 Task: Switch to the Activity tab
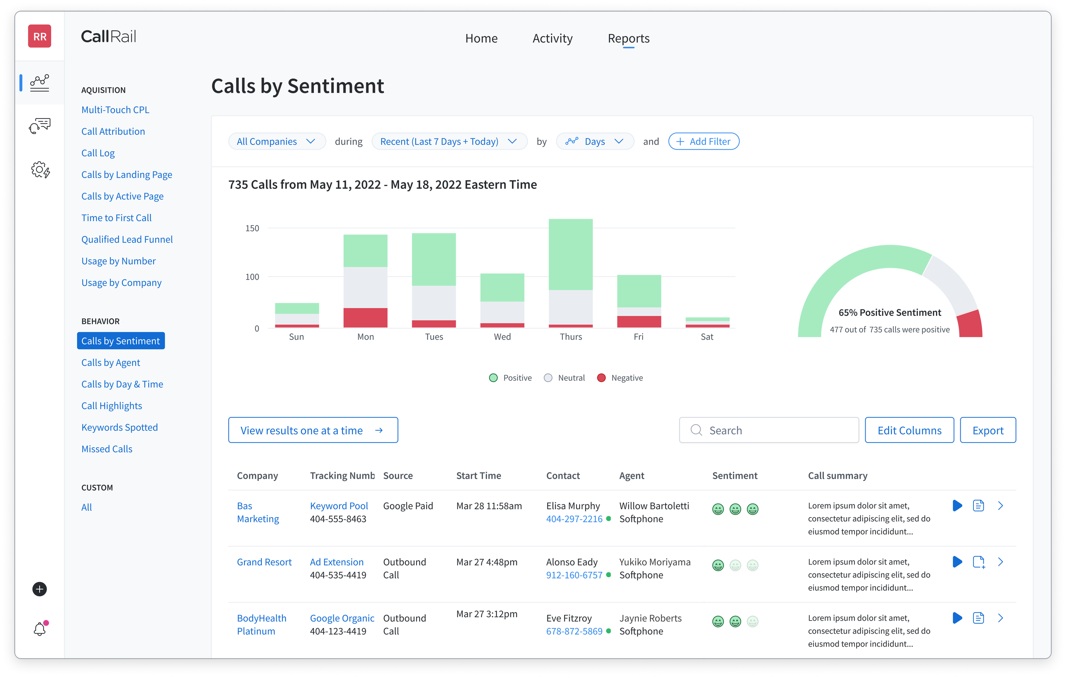(x=552, y=38)
